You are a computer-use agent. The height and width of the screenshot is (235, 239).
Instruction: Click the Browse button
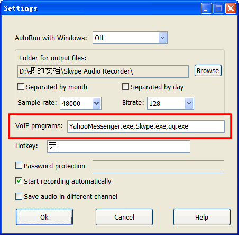click(208, 70)
